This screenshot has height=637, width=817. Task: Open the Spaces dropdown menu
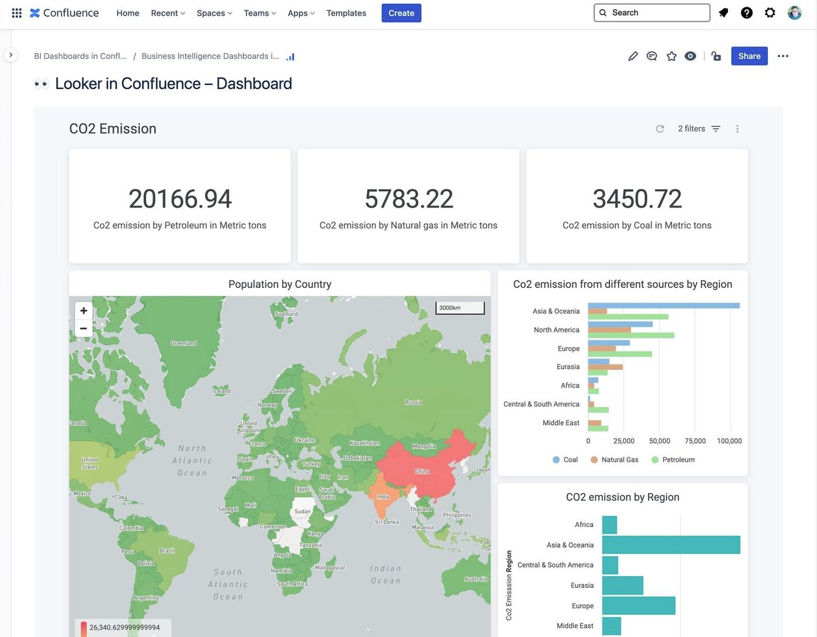coord(215,13)
